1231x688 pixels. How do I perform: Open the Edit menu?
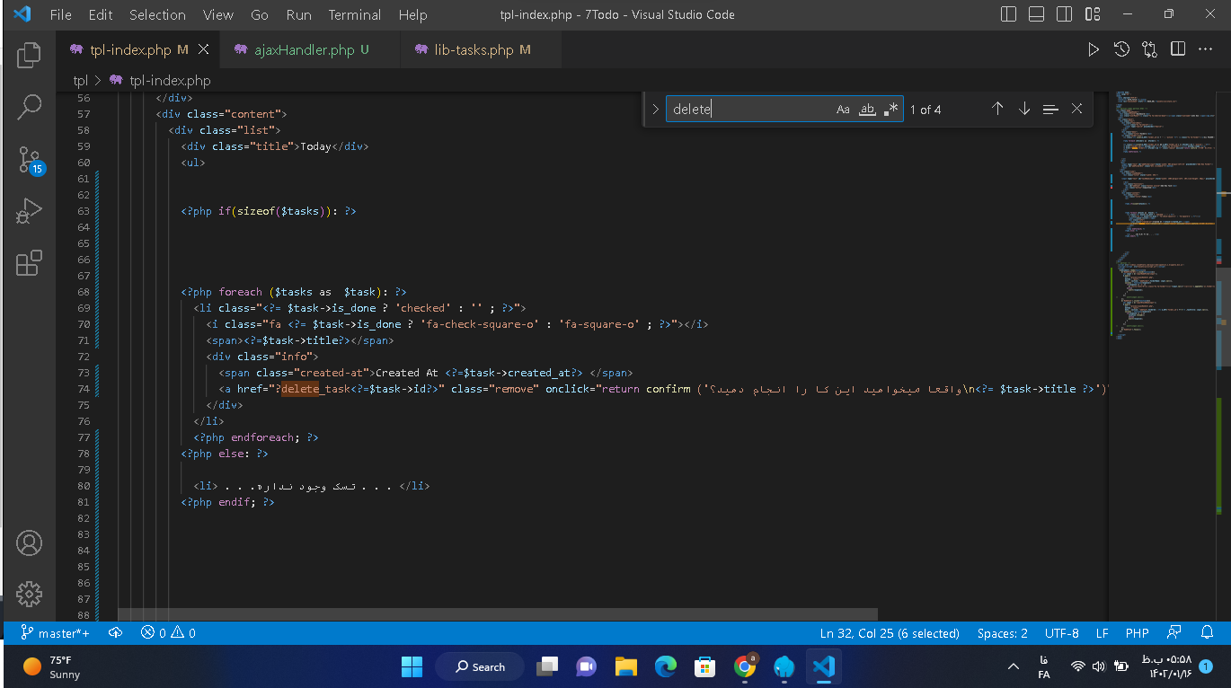(x=101, y=14)
